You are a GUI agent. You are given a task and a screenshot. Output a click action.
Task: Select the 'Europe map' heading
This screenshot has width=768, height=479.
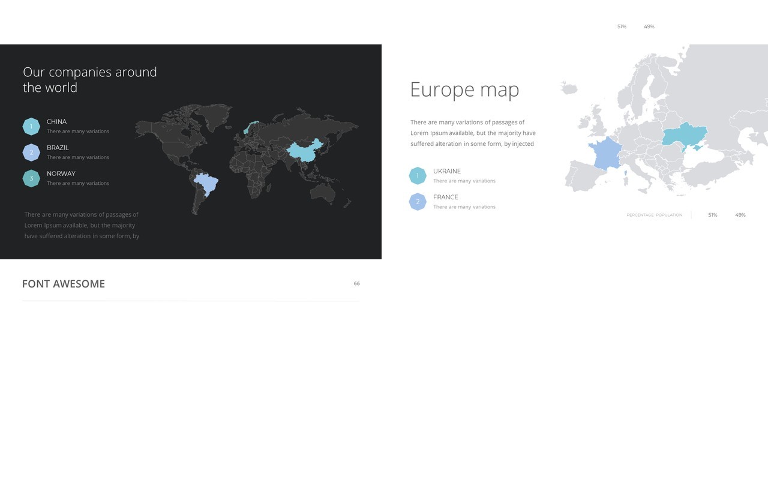[465, 89]
